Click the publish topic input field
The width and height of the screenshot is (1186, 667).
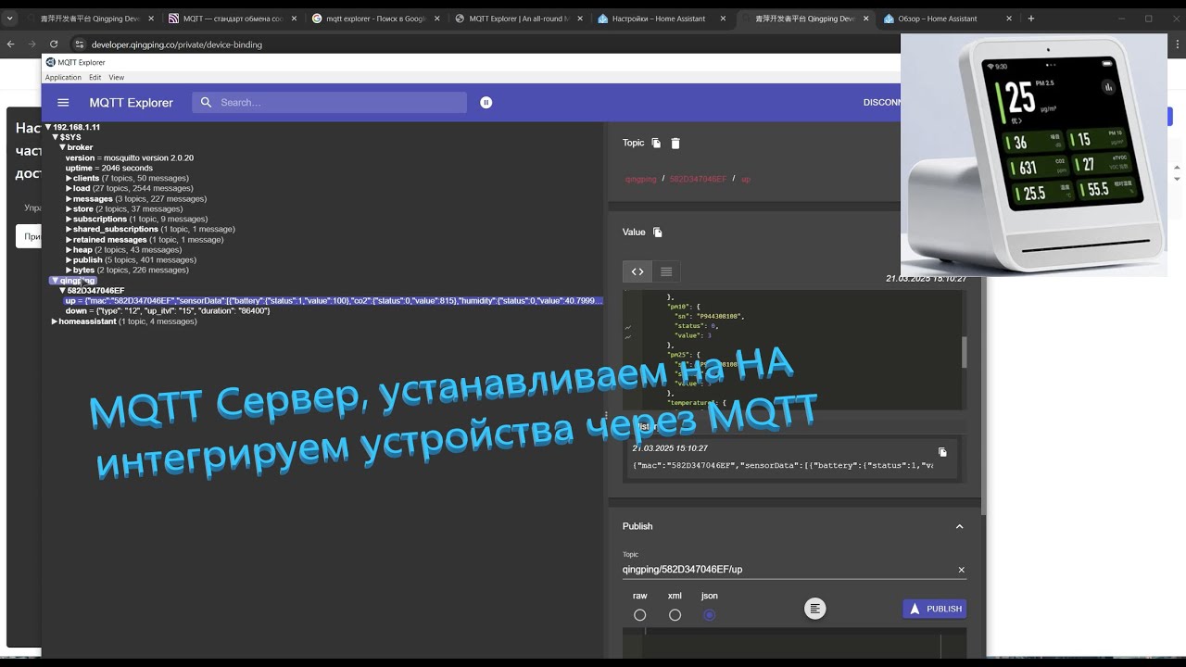click(788, 570)
